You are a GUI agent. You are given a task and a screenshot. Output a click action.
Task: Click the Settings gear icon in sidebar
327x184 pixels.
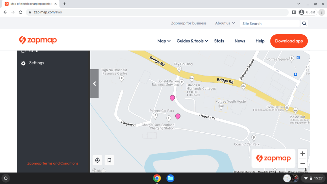[x=23, y=63]
